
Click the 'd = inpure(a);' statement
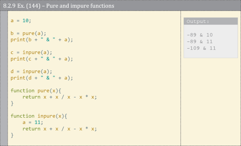[x=31, y=71]
